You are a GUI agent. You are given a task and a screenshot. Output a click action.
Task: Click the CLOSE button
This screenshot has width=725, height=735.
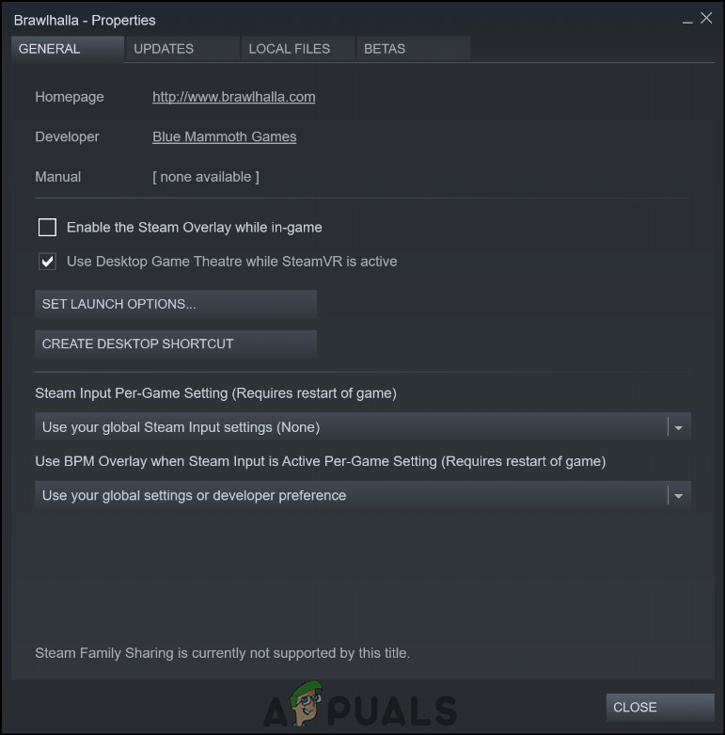660,707
